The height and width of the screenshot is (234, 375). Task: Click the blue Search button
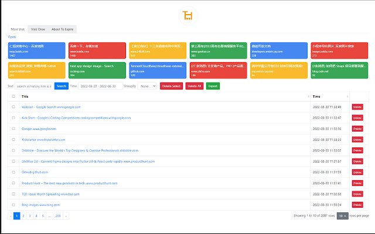pos(62,86)
